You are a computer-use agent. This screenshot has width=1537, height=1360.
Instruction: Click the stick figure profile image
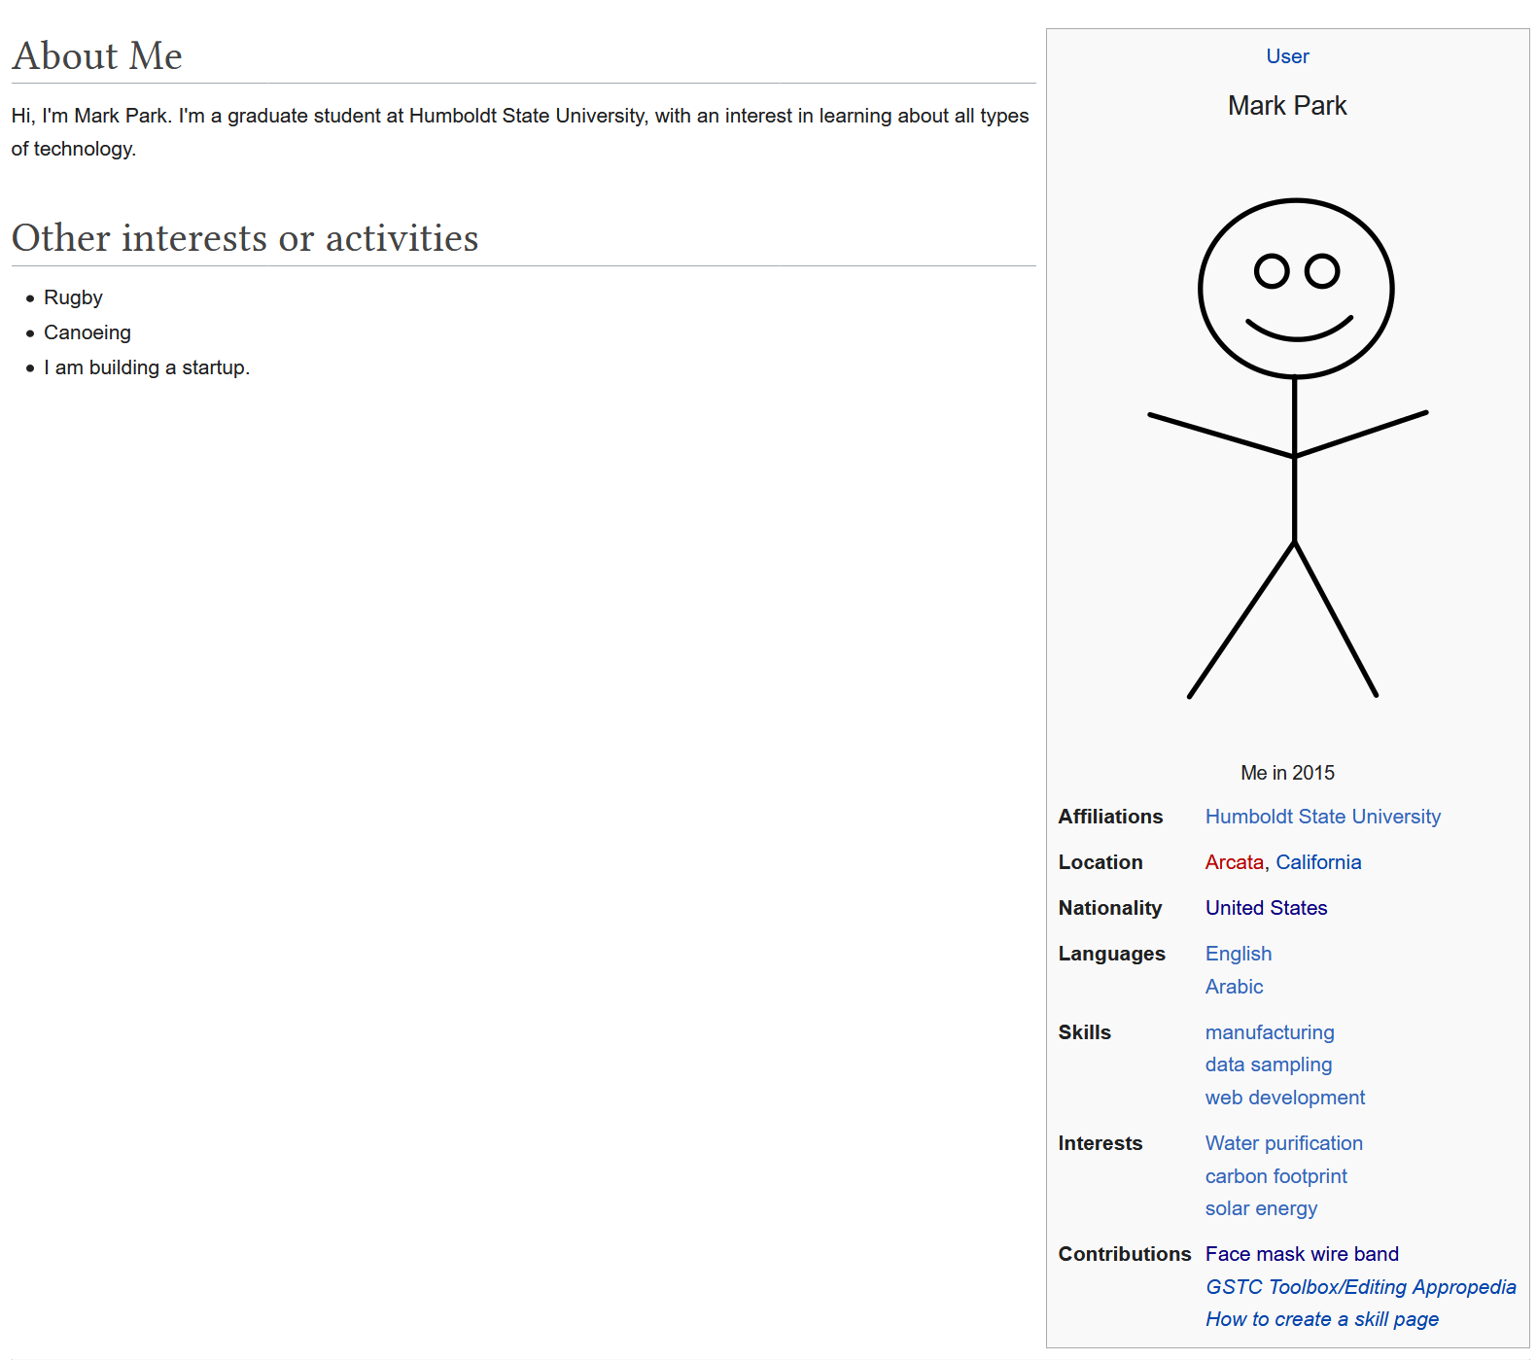tap(1287, 447)
